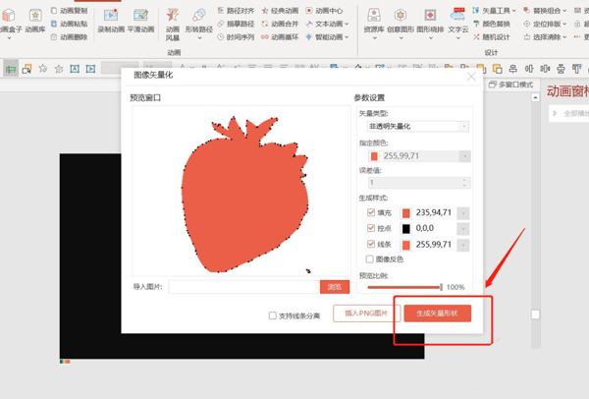Click 动画复制 to copy animation
This screenshot has width=589, height=399.
(x=69, y=11)
